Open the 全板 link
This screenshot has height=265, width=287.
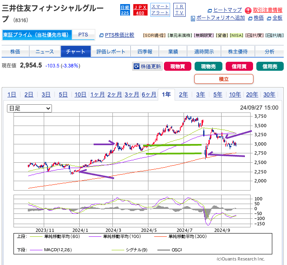tap(277, 18)
